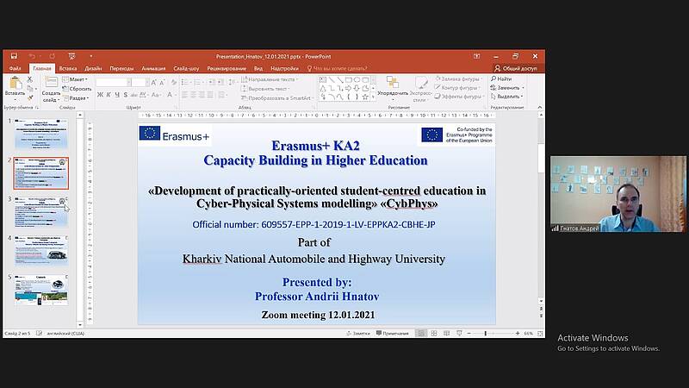Open the Layout (Макет) dropdown
This screenshot has height=388, width=689.
click(75, 79)
